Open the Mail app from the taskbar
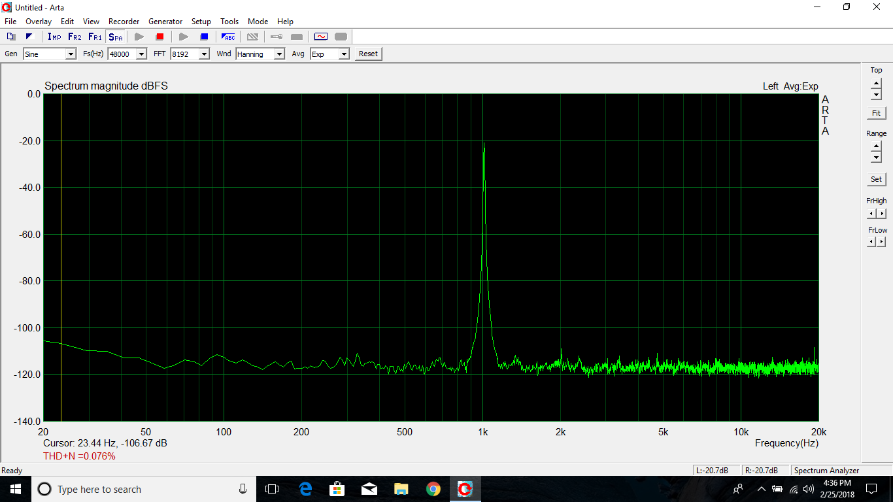The height and width of the screenshot is (502, 893). click(x=369, y=489)
